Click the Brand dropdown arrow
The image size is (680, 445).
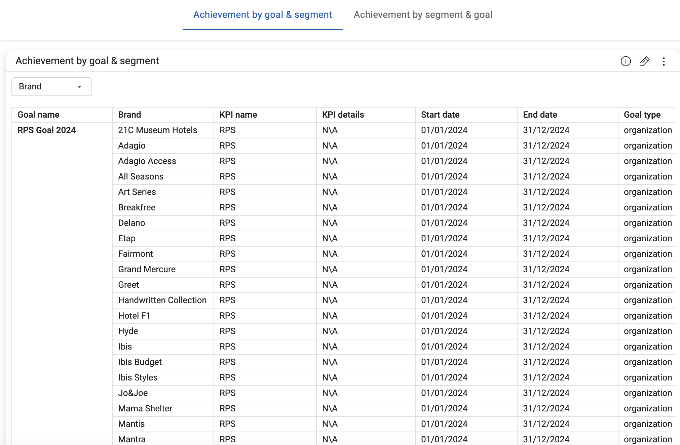point(79,87)
